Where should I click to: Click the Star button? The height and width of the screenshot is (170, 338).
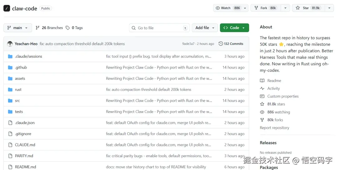pyautogui.click(x=309, y=8)
